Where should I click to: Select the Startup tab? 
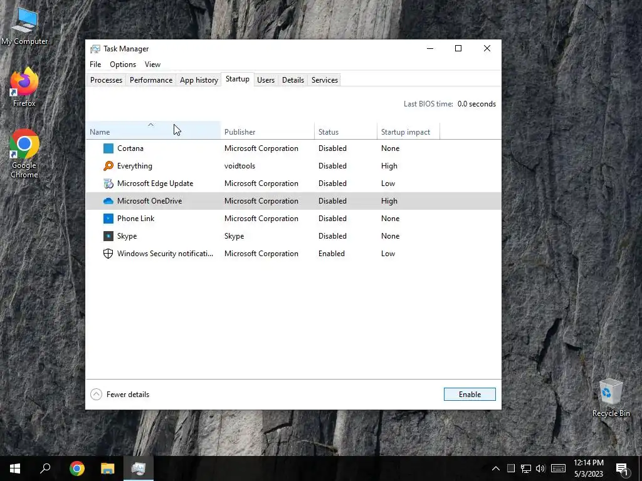tap(238, 79)
